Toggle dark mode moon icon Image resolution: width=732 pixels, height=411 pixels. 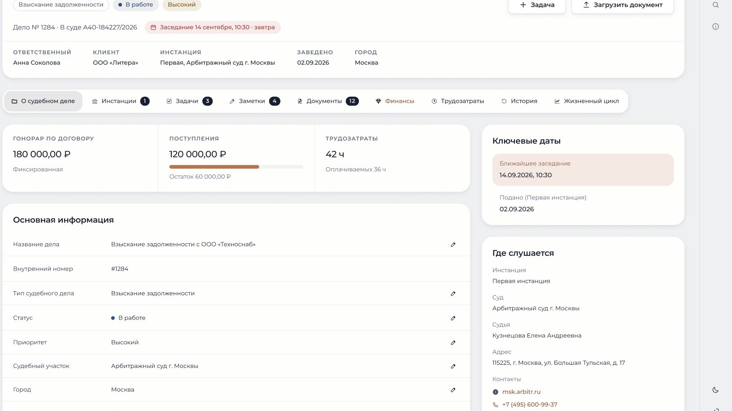715,390
